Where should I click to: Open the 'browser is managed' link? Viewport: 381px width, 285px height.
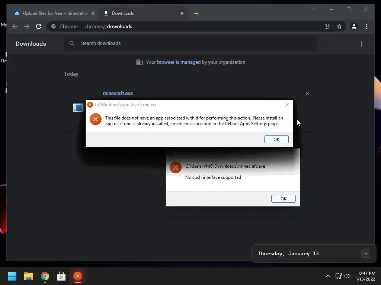(179, 62)
